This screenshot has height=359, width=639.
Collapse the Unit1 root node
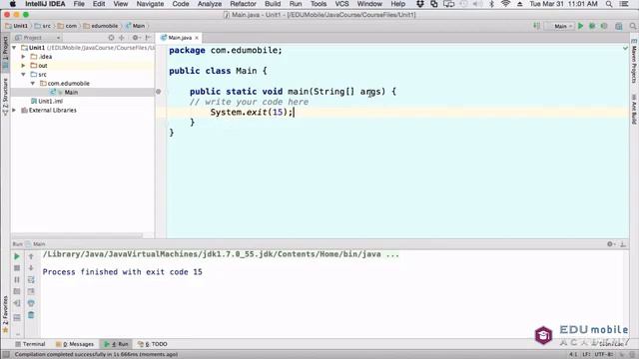click(x=14, y=48)
